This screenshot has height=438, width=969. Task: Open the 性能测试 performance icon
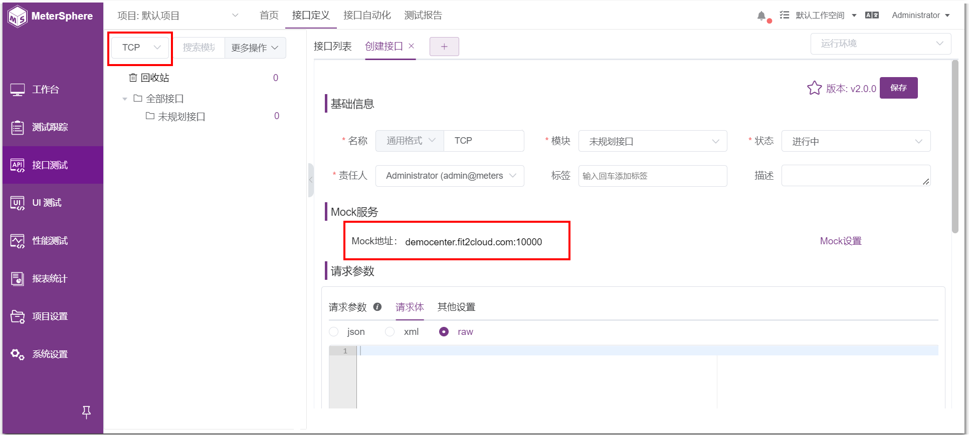point(18,241)
